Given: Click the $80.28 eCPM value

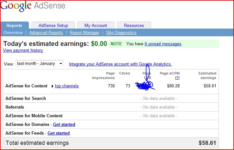Looking at the screenshot, I should [173, 86].
